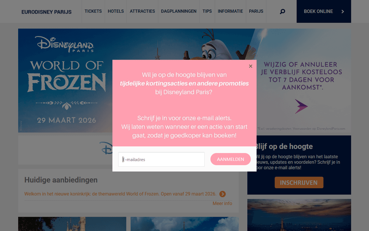
Task: Select Dagplanningen in the navigation bar
Action: tap(179, 11)
